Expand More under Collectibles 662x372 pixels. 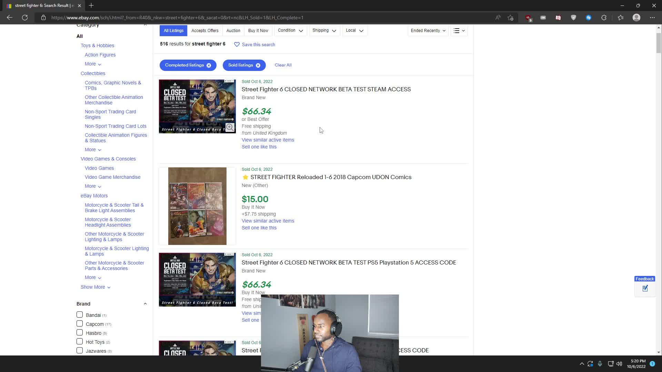pos(93,150)
